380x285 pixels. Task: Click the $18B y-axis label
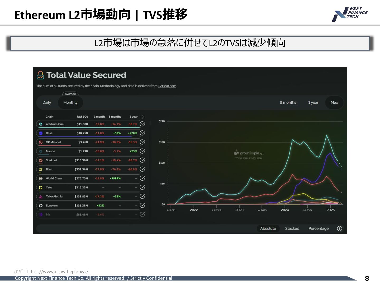162,142
